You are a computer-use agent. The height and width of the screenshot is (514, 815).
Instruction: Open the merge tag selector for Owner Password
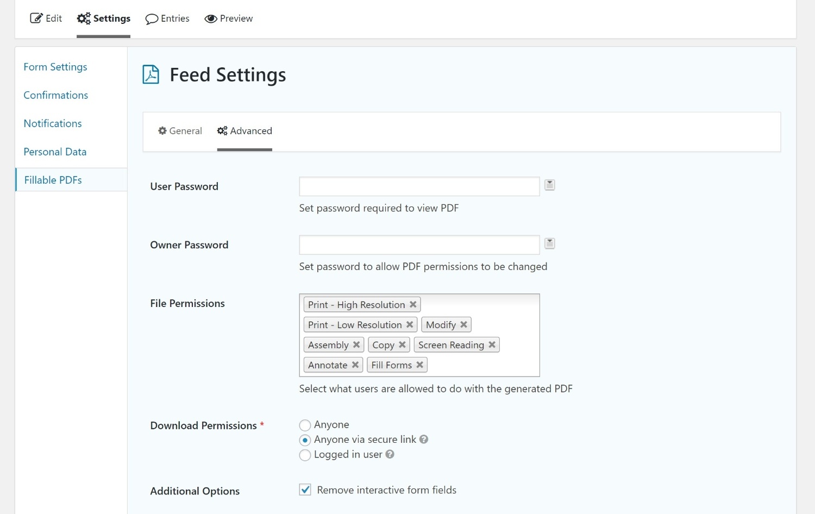click(x=549, y=243)
